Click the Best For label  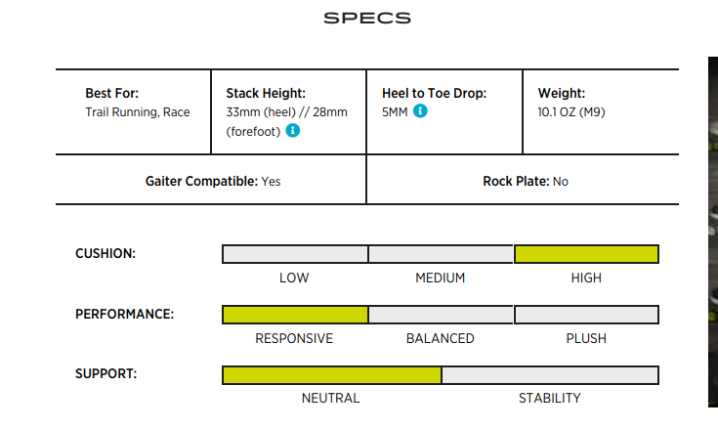pyautogui.click(x=112, y=94)
